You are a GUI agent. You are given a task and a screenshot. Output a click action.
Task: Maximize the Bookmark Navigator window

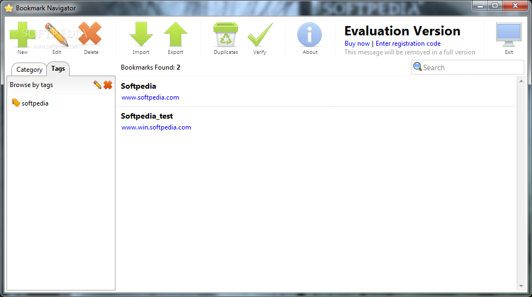click(x=495, y=6)
